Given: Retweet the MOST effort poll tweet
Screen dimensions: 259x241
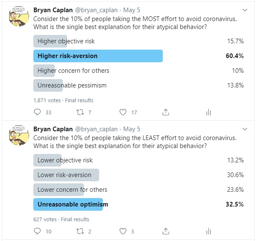Looking at the screenshot, I should (80, 112).
